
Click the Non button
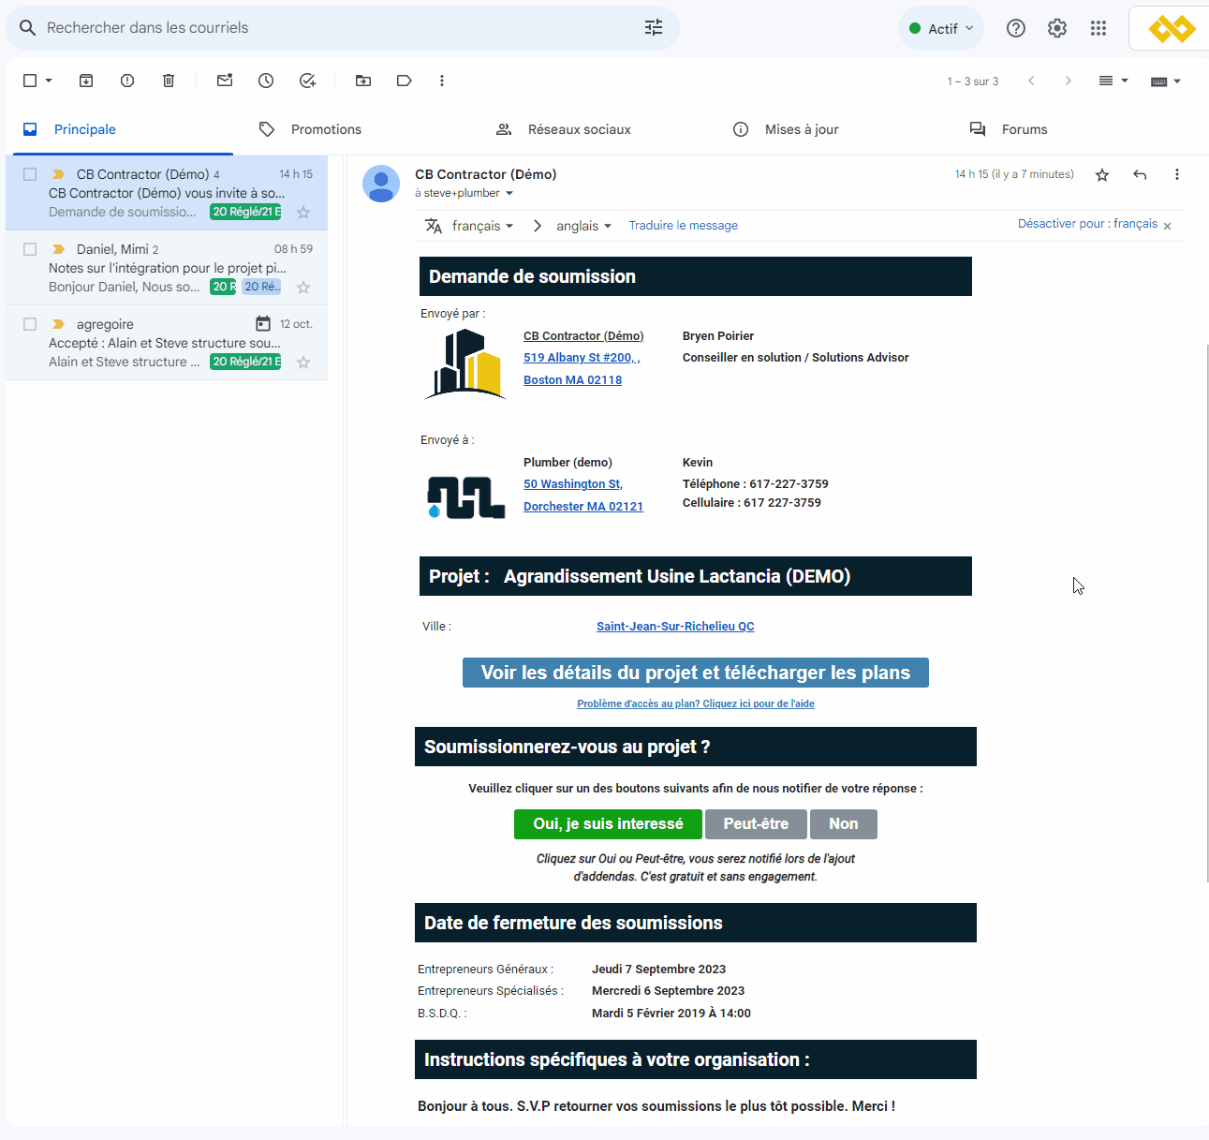pos(844,824)
